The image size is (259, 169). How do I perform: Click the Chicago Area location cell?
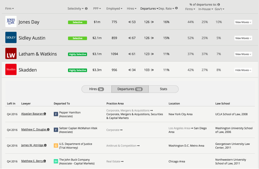[177, 162]
